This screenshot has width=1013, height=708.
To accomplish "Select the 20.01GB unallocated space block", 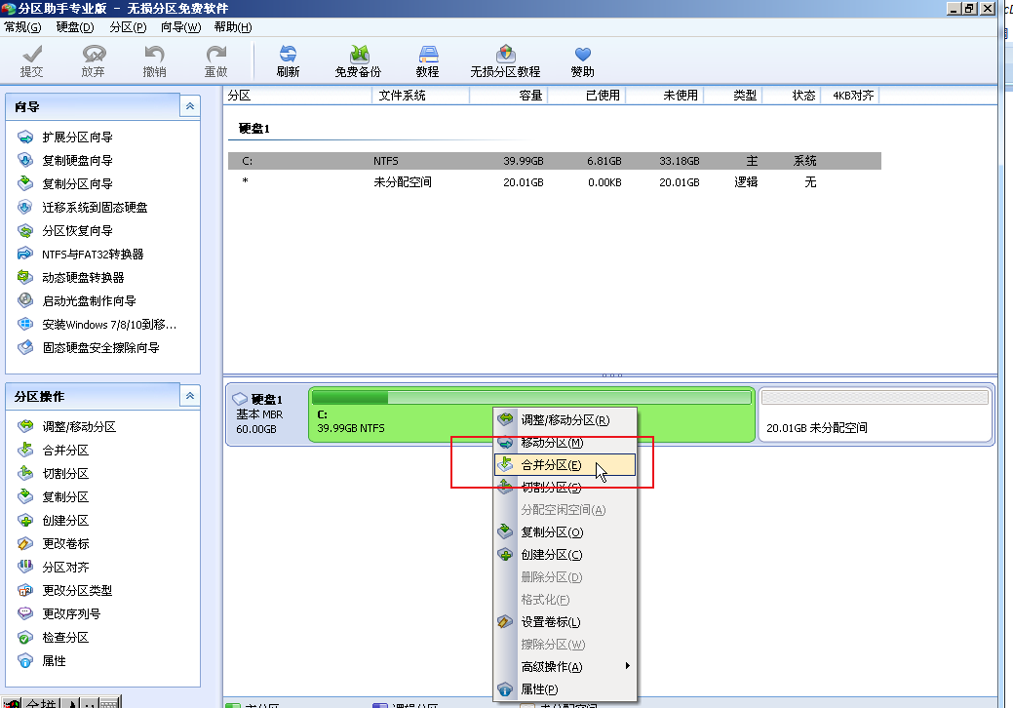I will [876, 414].
